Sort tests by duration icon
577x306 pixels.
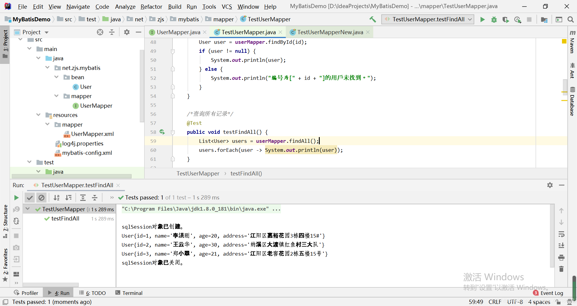(x=69, y=197)
